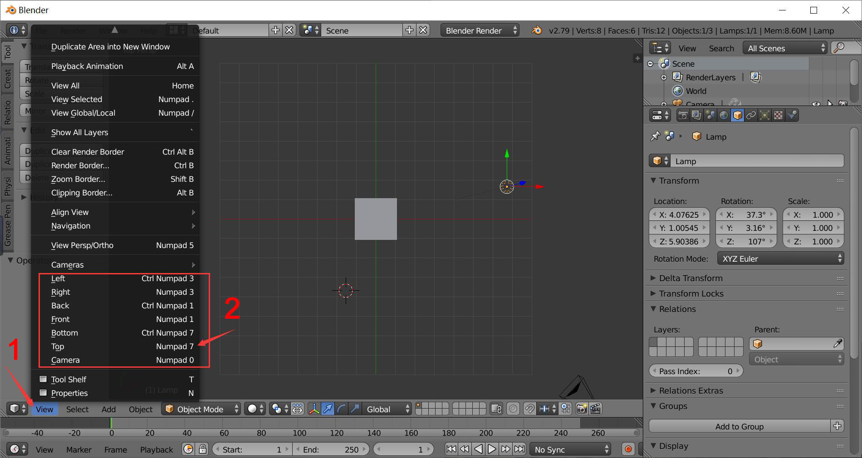Select the Translate manipulator arrow icon
The image size is (862, 458).
(x=328, y=409)
